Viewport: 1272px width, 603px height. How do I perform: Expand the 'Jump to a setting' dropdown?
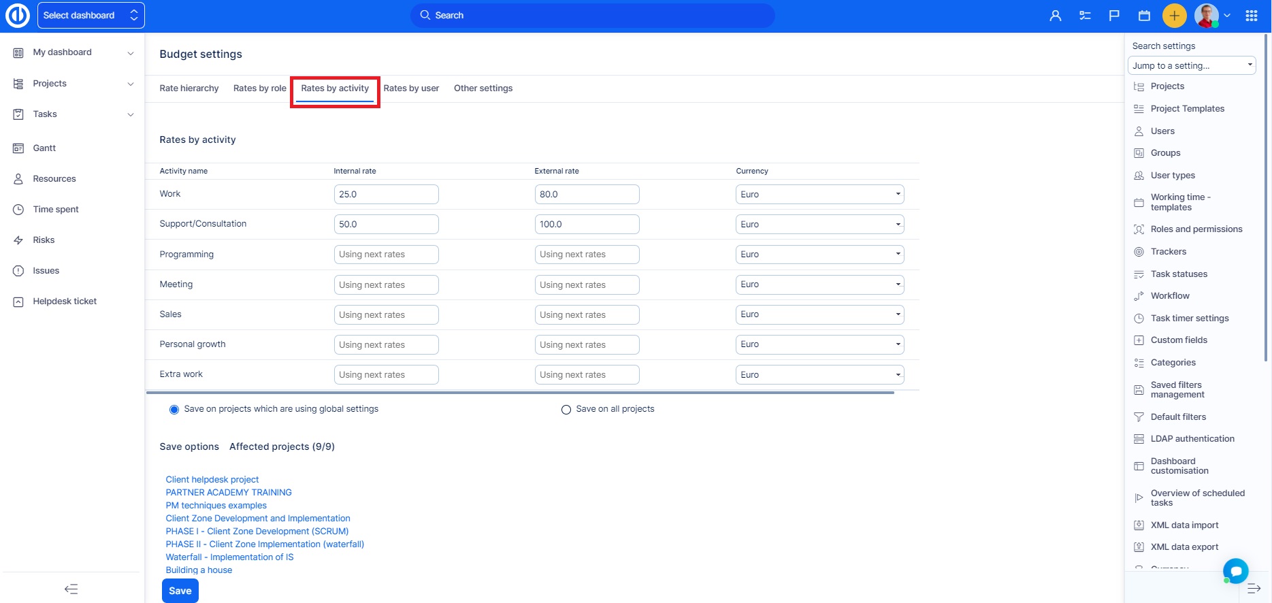pos(1191,66)
